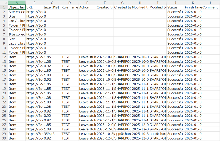Click the URL cell in row 2
Viewport: 220px width, 141px height.
point(34,12)
